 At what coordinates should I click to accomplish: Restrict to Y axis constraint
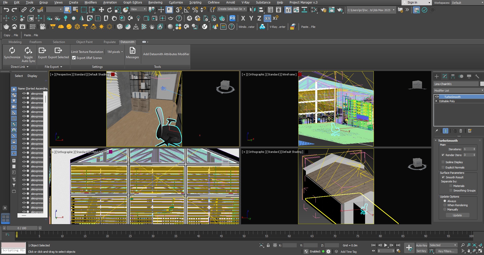coord(251,18)
